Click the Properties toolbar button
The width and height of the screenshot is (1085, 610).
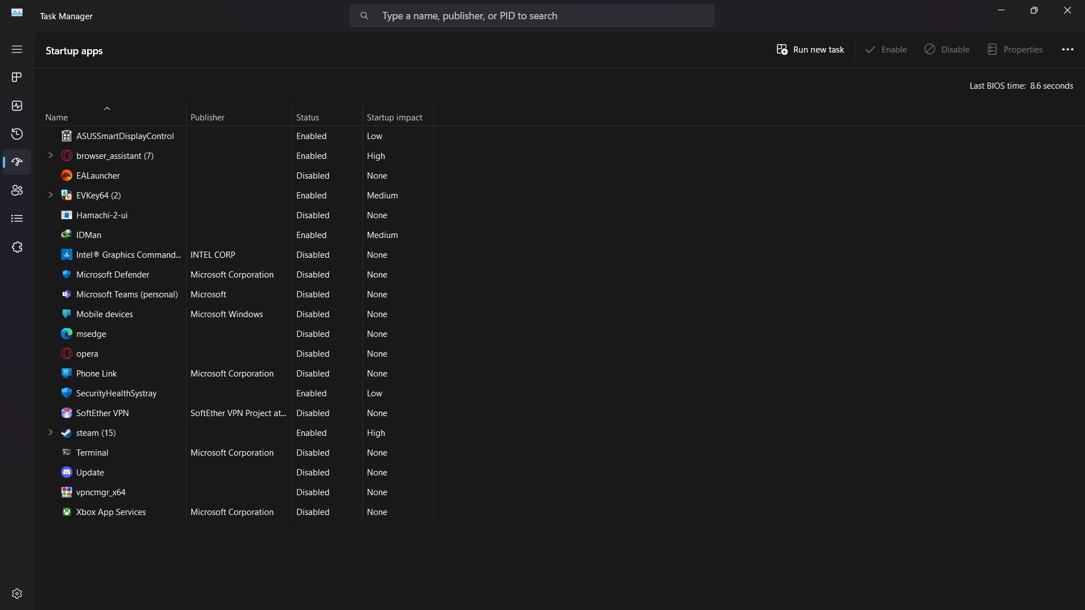(x=1015, y=49)
